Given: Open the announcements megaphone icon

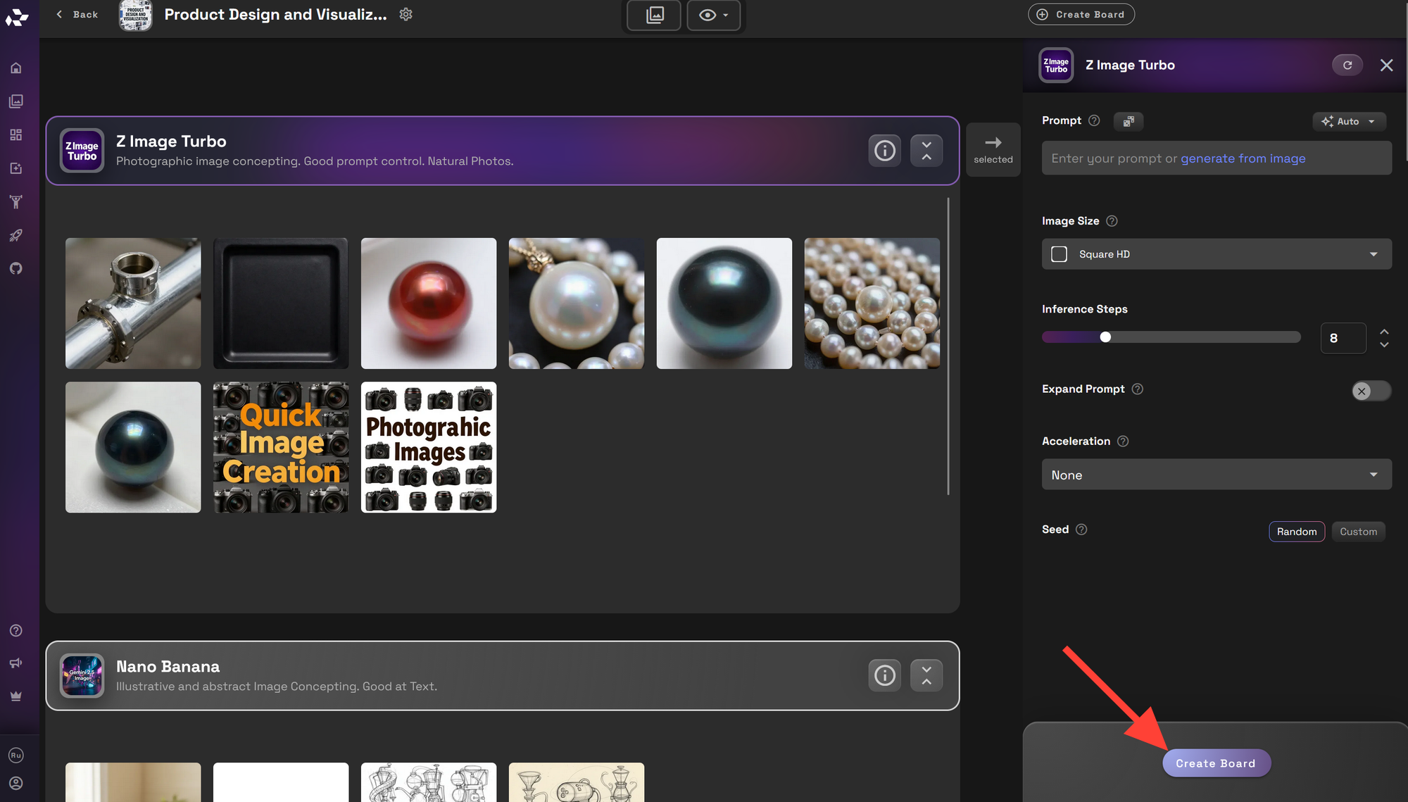Looking at the screenshot, I should pyautogui.click(x=15, y=663).
